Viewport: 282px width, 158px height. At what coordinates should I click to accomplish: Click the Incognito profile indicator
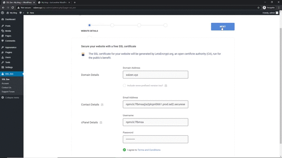[269, 8]
